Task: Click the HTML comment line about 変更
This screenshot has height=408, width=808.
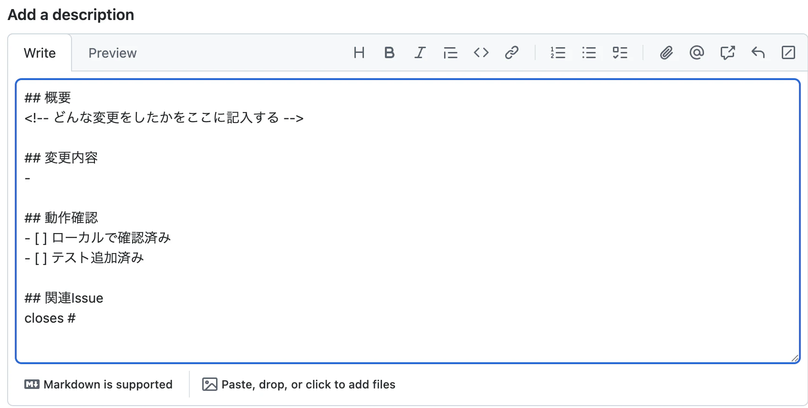Action: tap(164, 118)
